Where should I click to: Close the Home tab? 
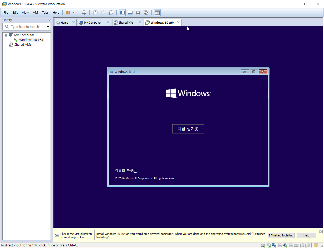point(73,23)
